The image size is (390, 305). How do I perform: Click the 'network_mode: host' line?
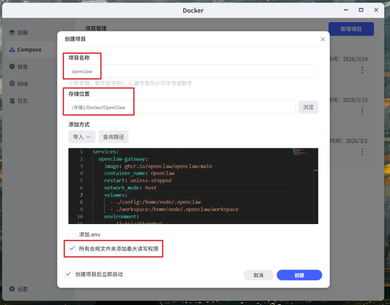coord(130,188)
